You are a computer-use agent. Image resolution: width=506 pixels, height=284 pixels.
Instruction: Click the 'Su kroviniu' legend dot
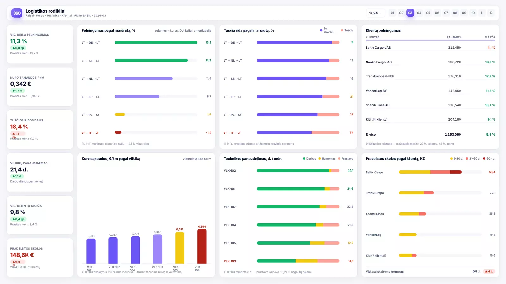321,31
